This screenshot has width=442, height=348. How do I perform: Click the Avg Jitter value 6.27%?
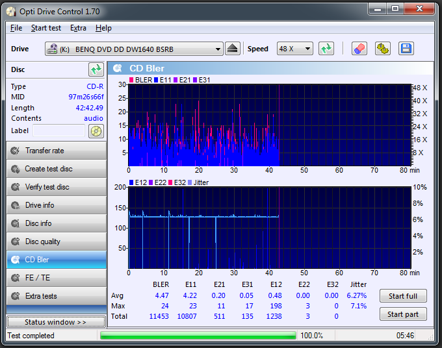pyautogui.click(x=357, y=295)
